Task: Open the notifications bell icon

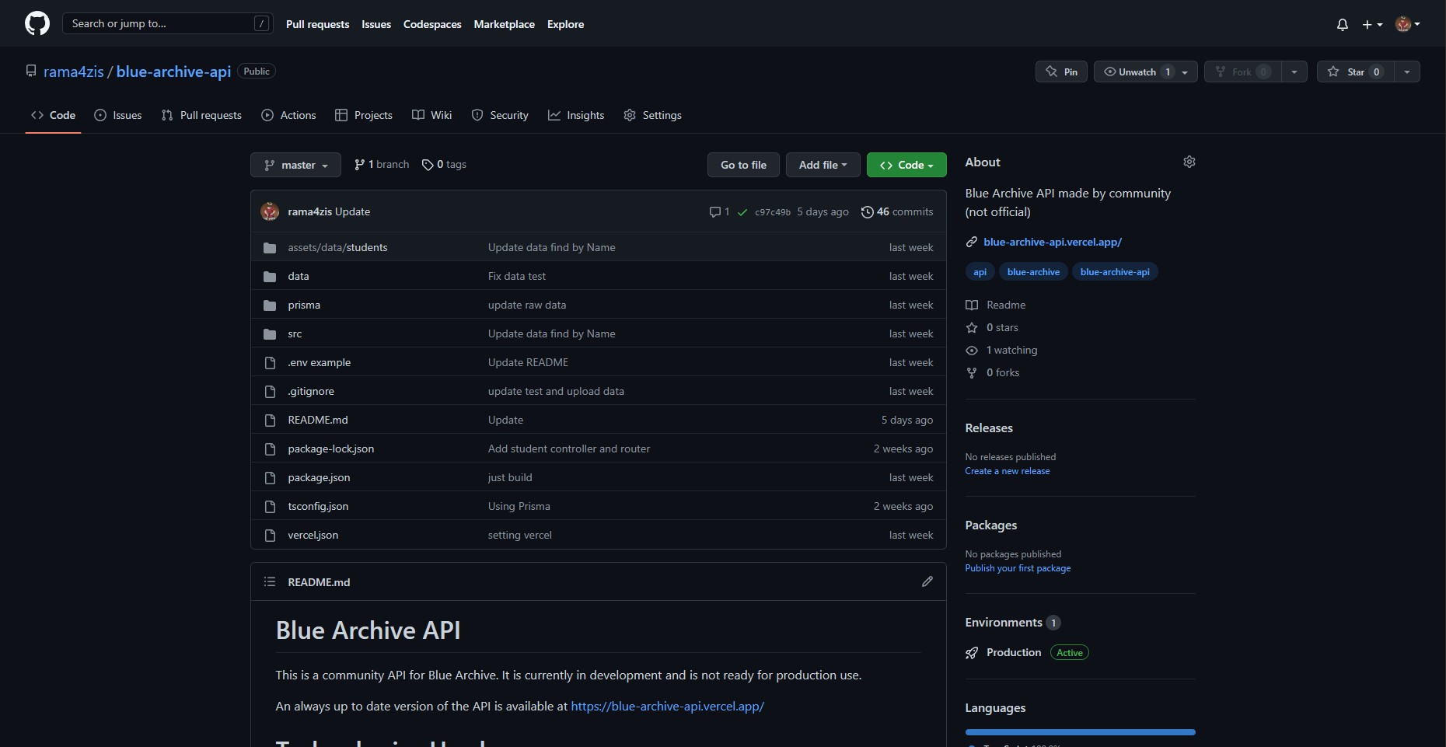Action: (x=1343, y=24)
